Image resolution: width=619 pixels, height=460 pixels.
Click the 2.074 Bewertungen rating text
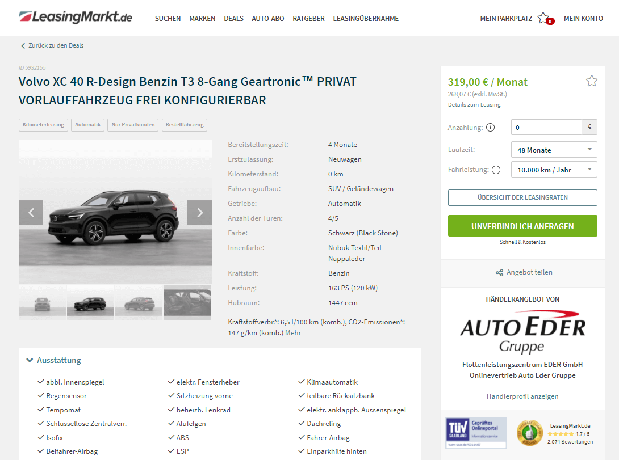pyautogui.click(x=570, y=442)
